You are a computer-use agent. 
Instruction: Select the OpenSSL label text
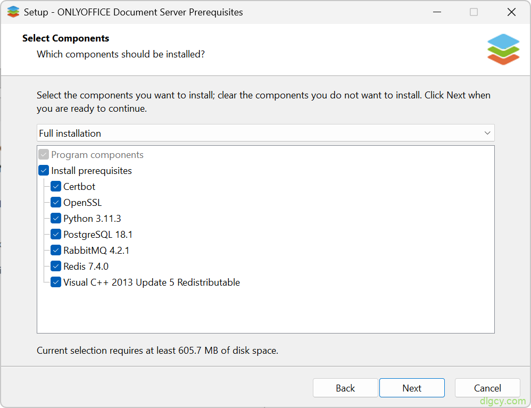(x=82, y=203)
